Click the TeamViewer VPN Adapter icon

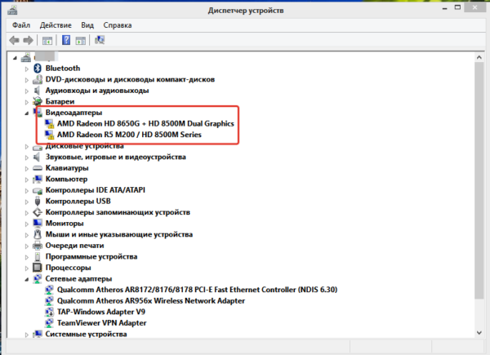pyautogui.click(x=49, y=323)
